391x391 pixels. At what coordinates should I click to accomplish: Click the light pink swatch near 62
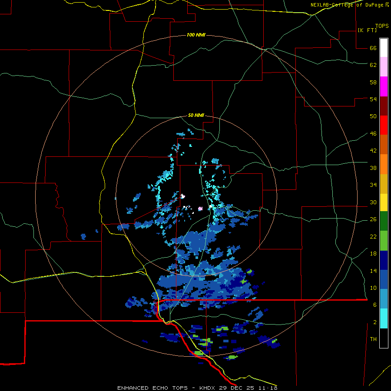tap(384, 66)
